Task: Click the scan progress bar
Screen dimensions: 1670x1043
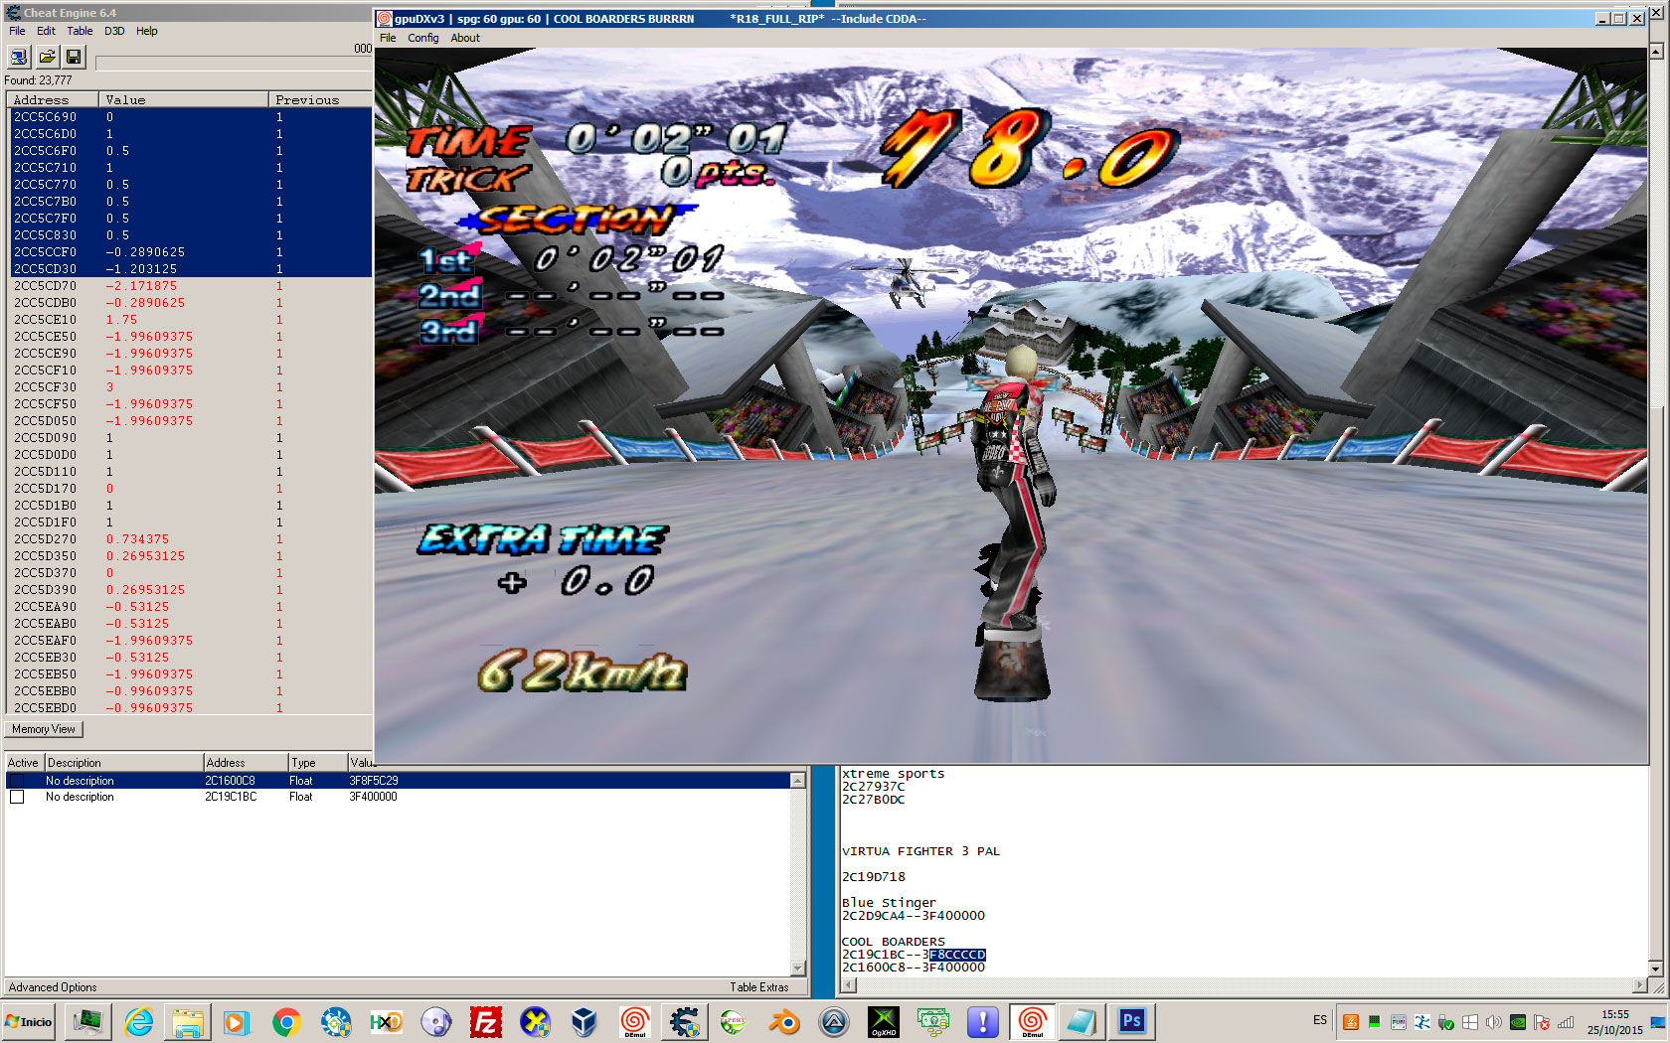Action: [234, 63]
